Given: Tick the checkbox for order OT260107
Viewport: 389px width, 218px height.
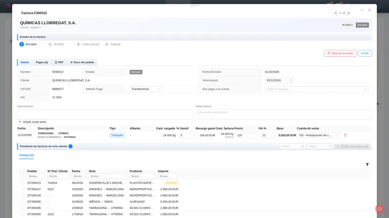Looking at the screenshot, I should click(22, 189).
